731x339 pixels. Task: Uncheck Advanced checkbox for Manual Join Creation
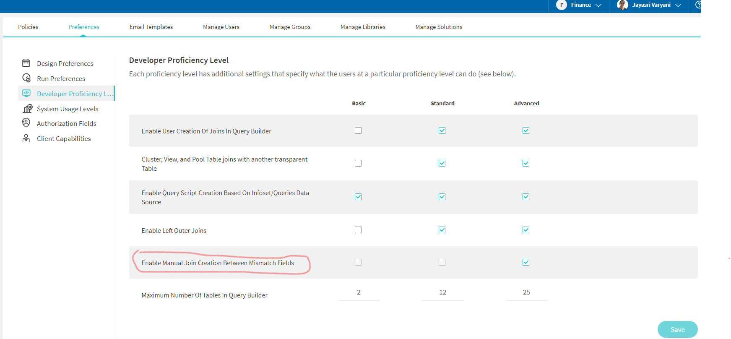(x=526, y=262)
